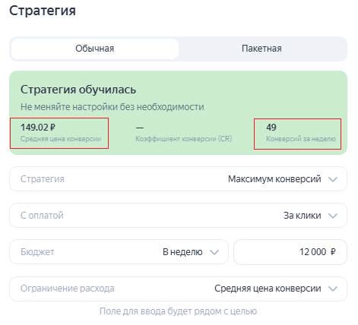Expand the С оплатой payment dropdown
This screenshot has width=358, height=325.
[178, 216]
